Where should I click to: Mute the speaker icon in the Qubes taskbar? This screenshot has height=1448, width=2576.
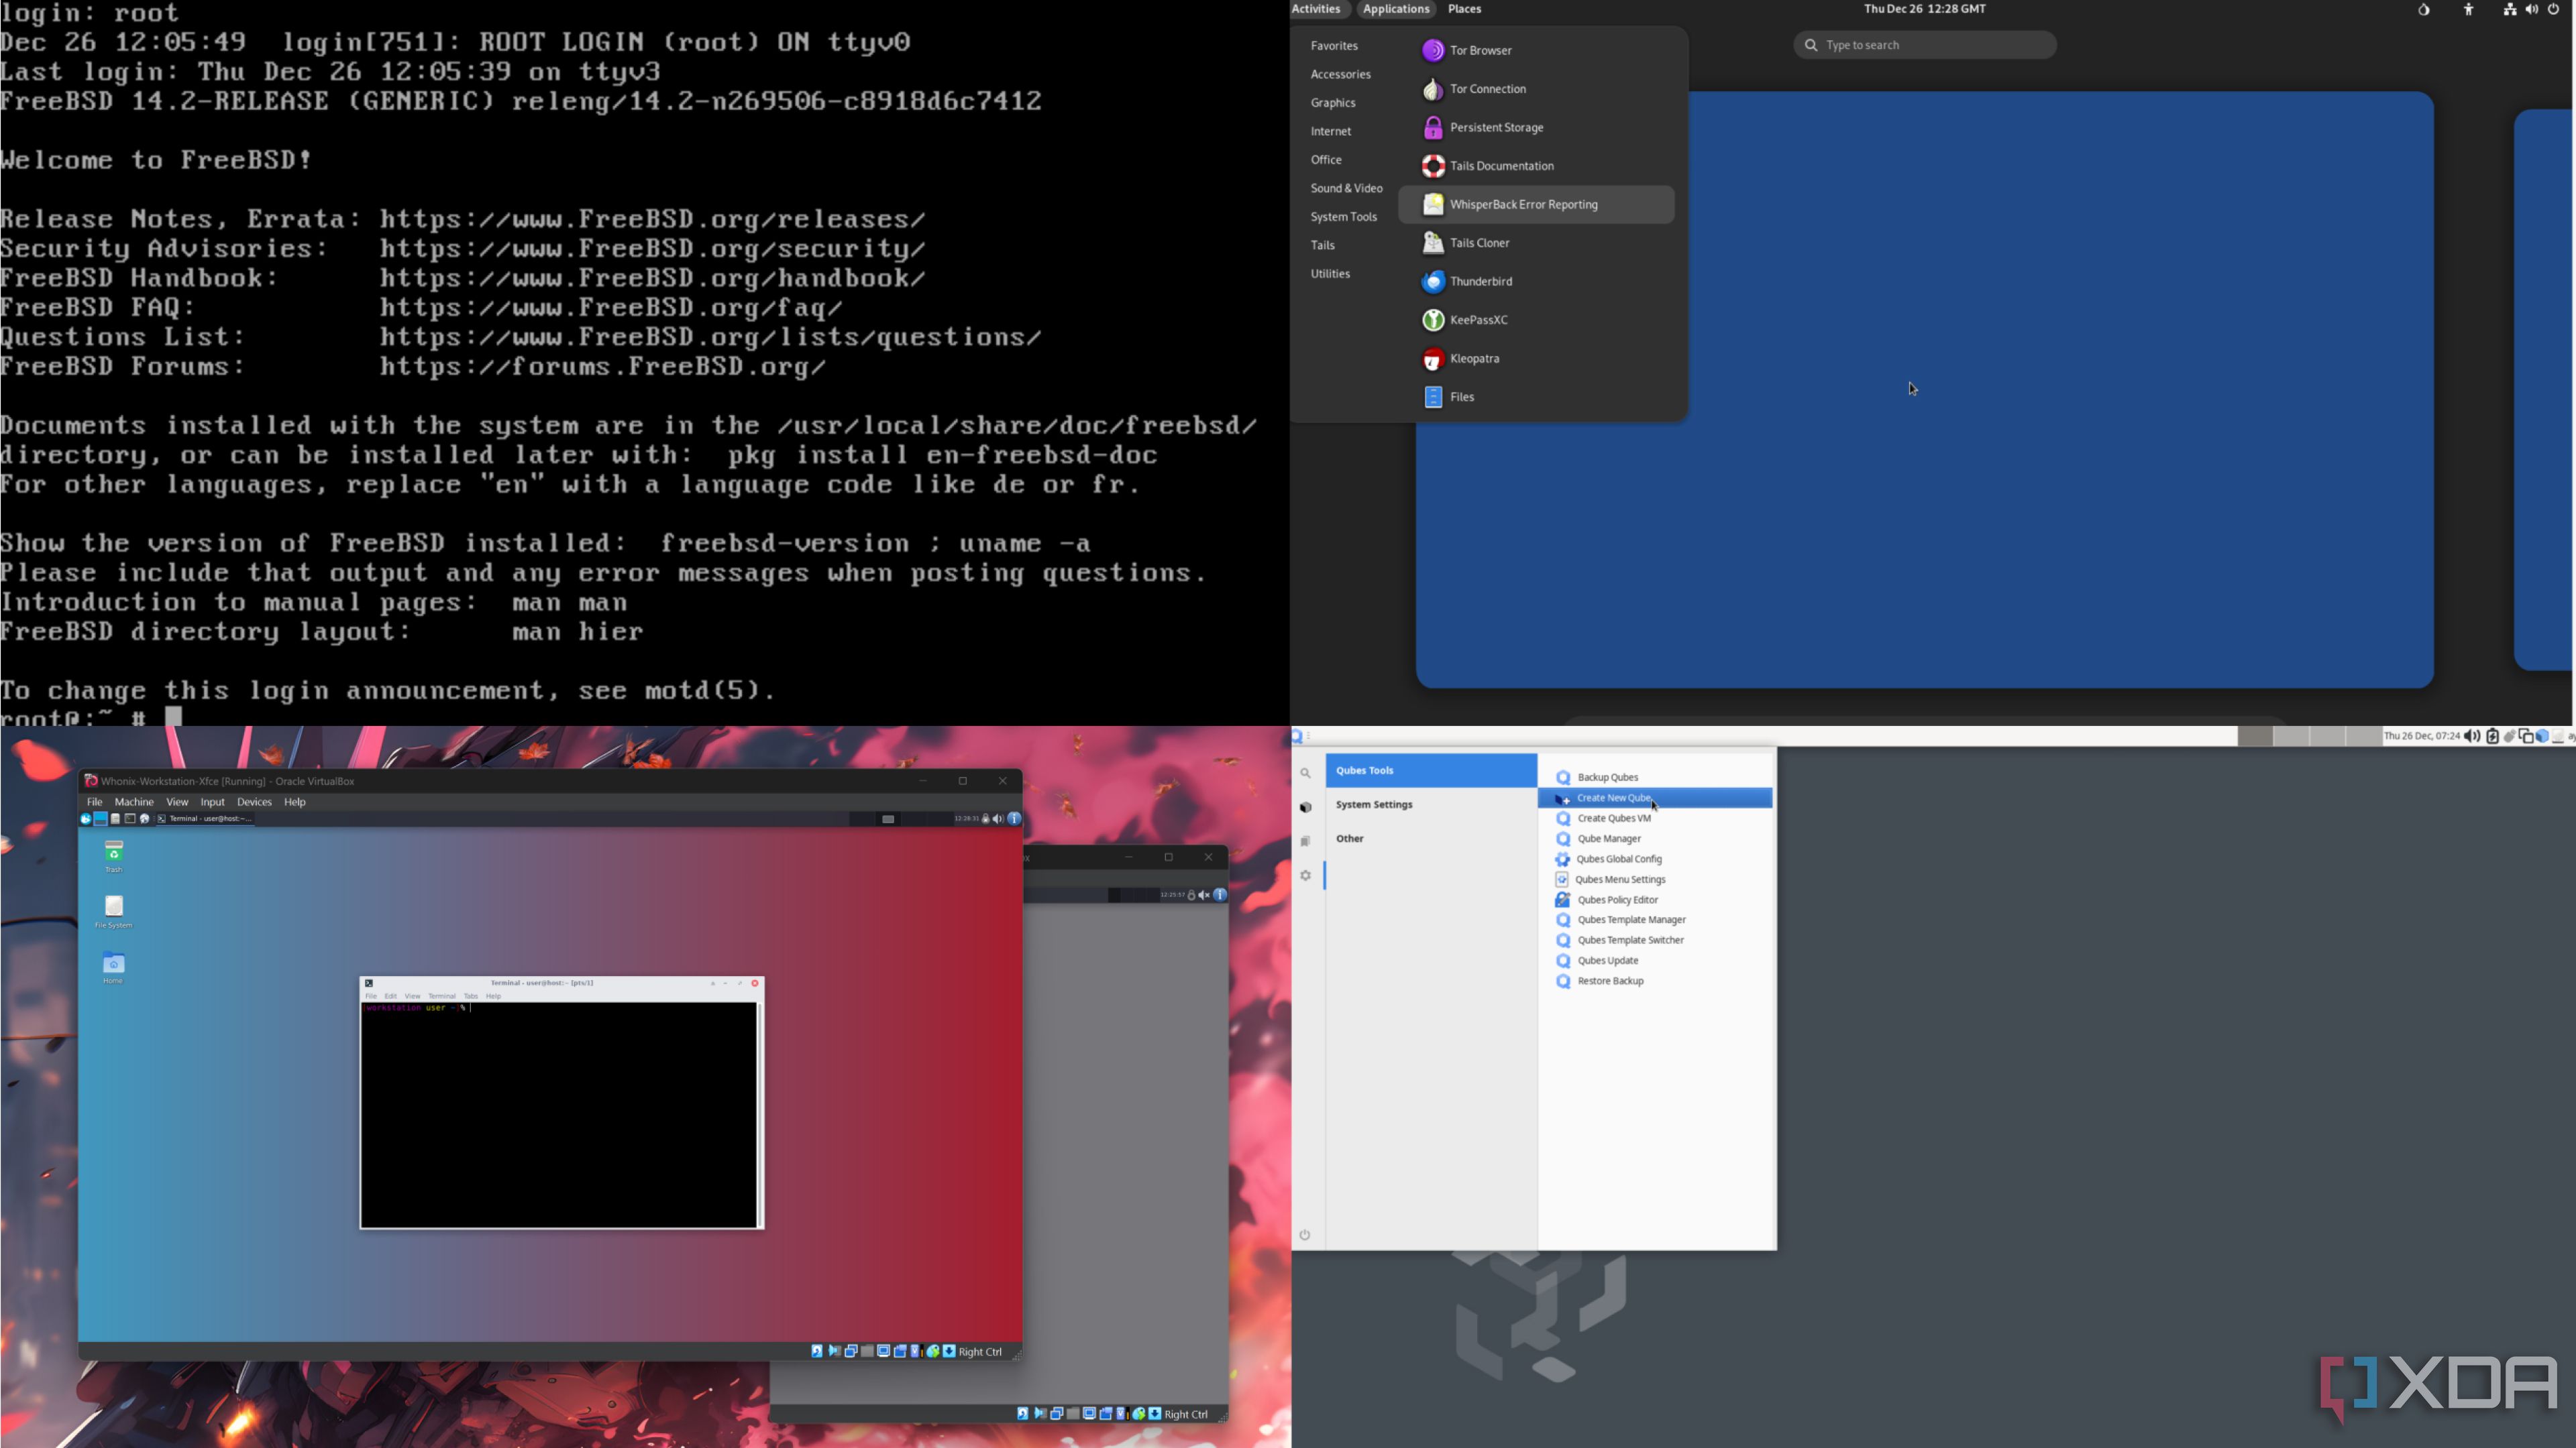pyautogui.click(x=2472, y=737)
